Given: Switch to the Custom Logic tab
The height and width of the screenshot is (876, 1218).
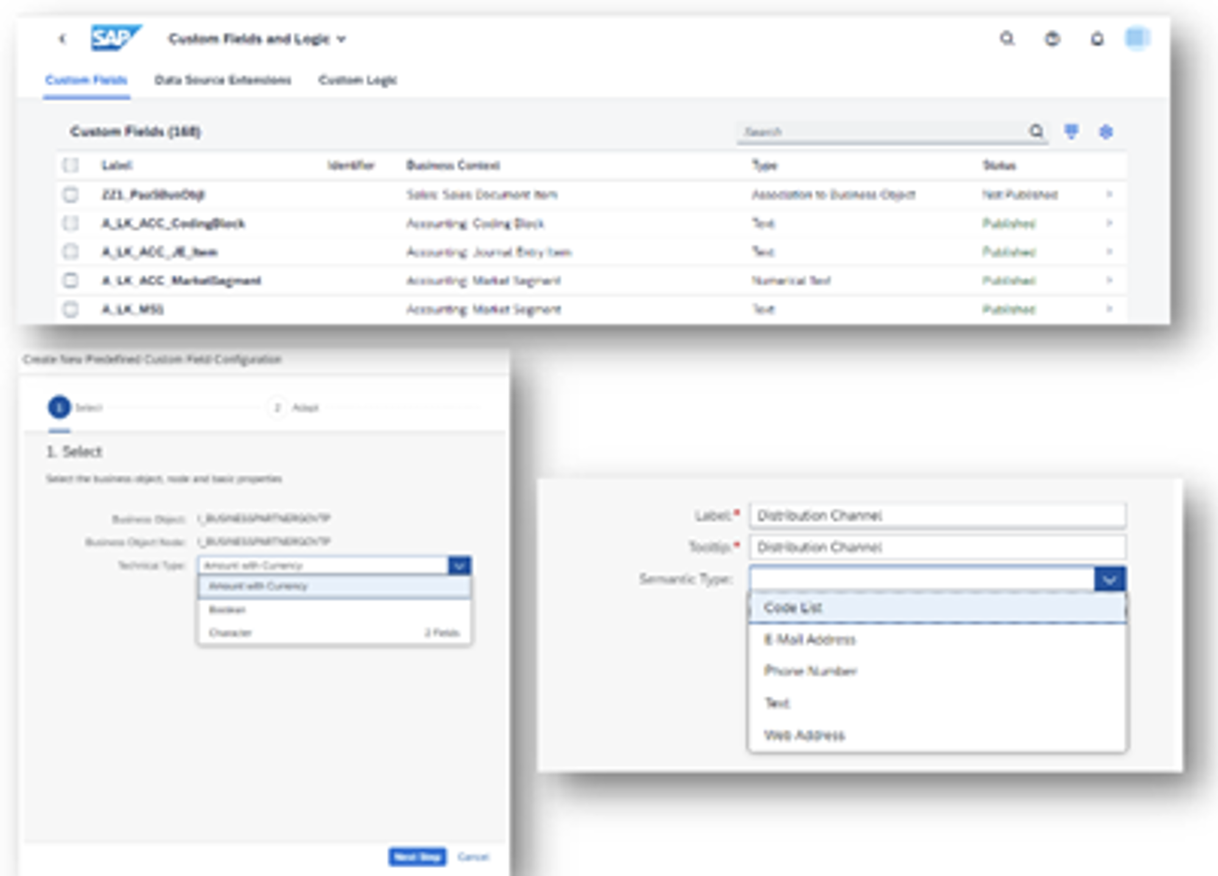Looking at the screenshot, I should (x=358, y=80).
